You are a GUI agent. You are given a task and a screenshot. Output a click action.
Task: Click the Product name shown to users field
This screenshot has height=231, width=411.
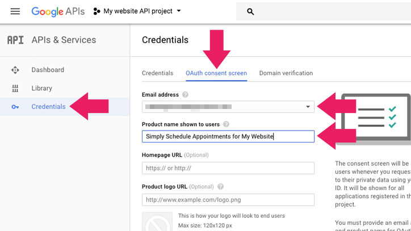pos(228,136)
